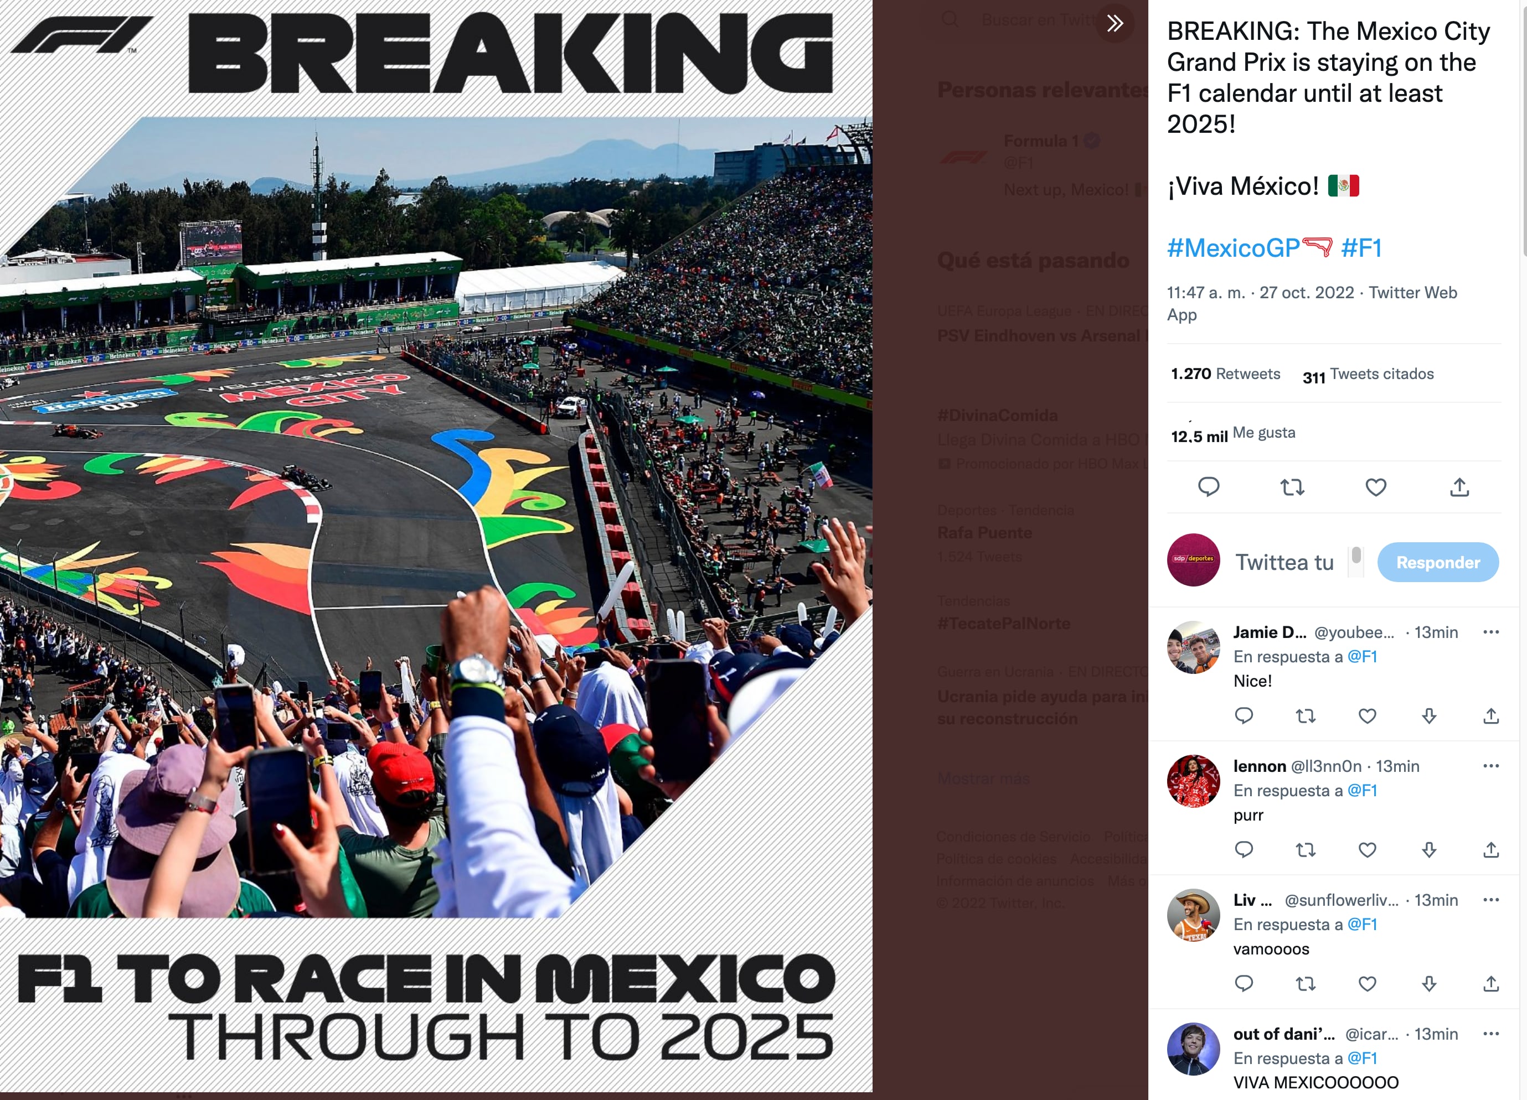Open Jamie D's profile avatar
This screenshot has height=1100, width=1527.
[x=1193, y=647]
